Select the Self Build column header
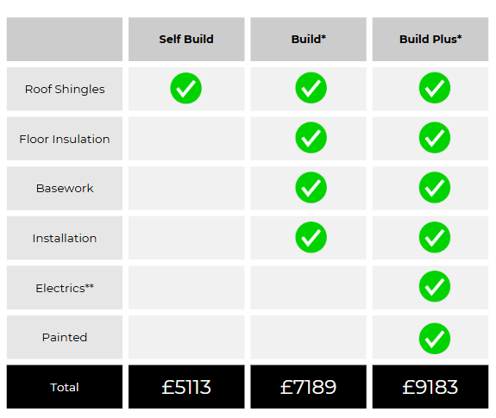The height and width of the screenshot is (418, 496). (186, 39)
